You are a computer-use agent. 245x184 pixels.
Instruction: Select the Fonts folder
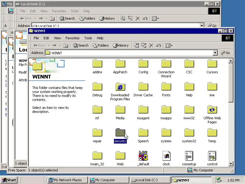[166, 90]
